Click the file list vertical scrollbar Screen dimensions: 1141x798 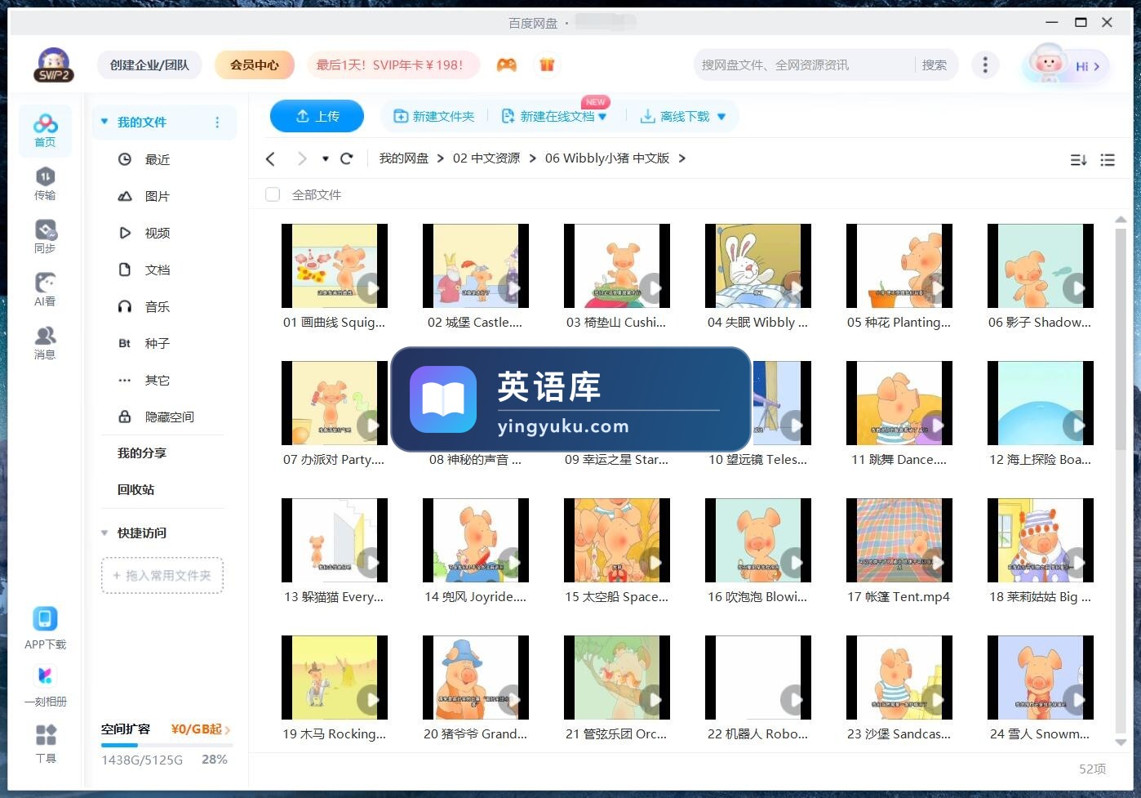coord(1121,339)
